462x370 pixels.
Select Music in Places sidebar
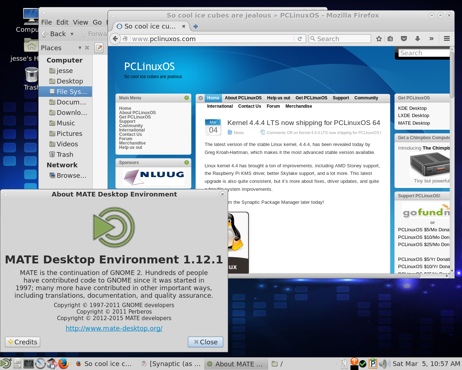[x=65, y=123]
